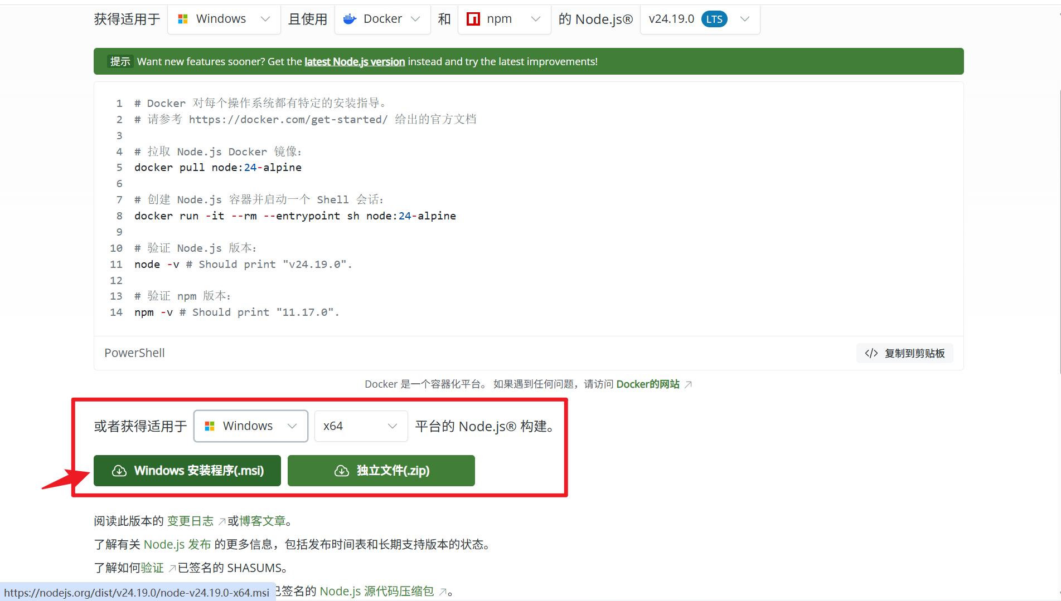1061x601 pixels.
Task: Click the external arrow after 变更日志
Action: click(222, 521)
